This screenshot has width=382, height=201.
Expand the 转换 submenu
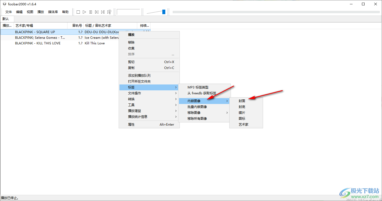point(149,99)
